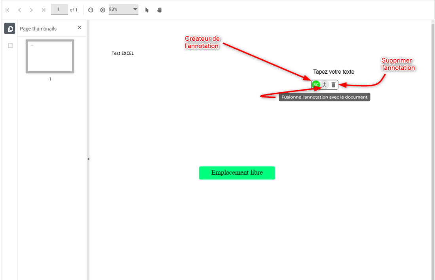The height and width of the screenshot is (280, 435).
Task: Open the 98% zoom level dropdown
Action: [x=123, y=10]
